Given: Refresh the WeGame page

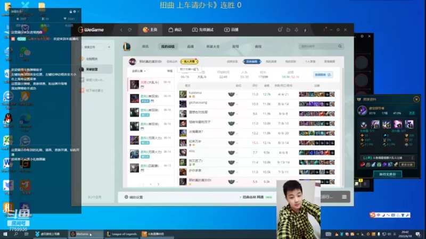Looking at the screenshot, I should tap(130, 30).
